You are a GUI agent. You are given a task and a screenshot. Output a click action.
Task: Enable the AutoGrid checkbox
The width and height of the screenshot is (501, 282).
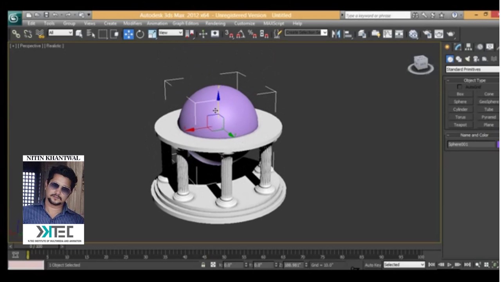pyautogui.click(x=460, y=87)
